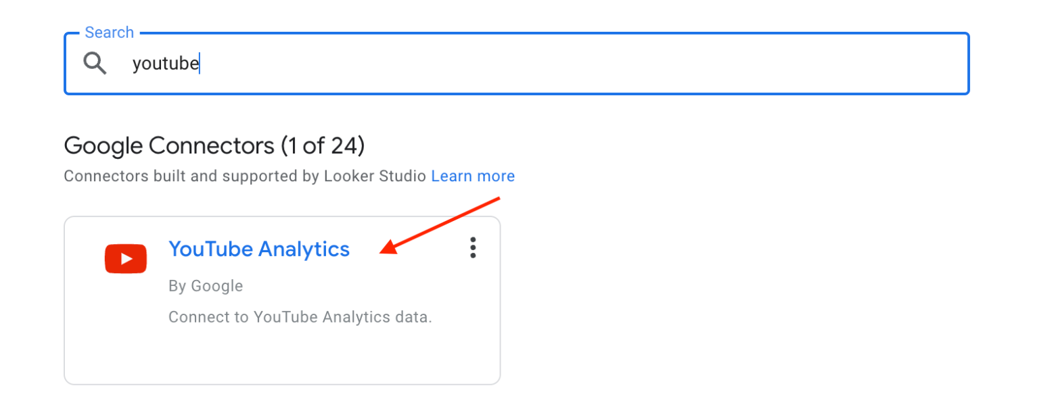Place cursor after the youtube search text
1039x409 pixels.
[200, 63]
